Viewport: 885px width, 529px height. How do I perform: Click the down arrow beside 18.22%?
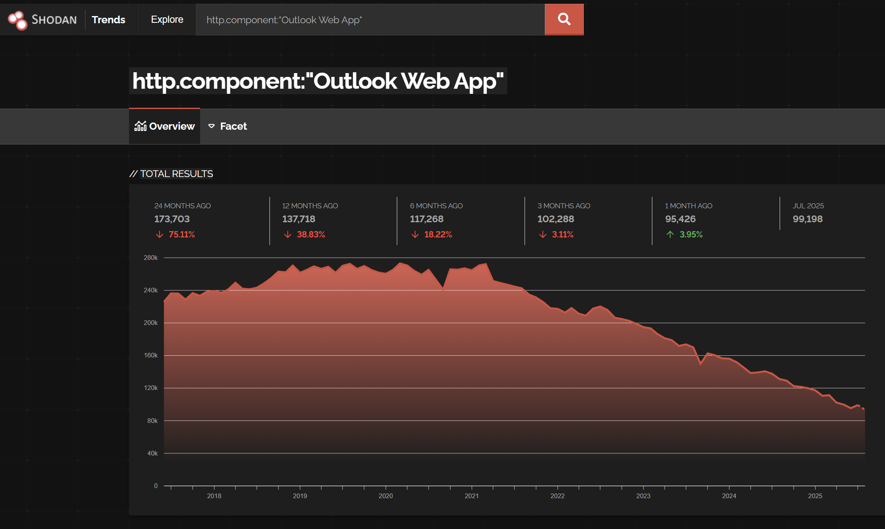(415, 235)
